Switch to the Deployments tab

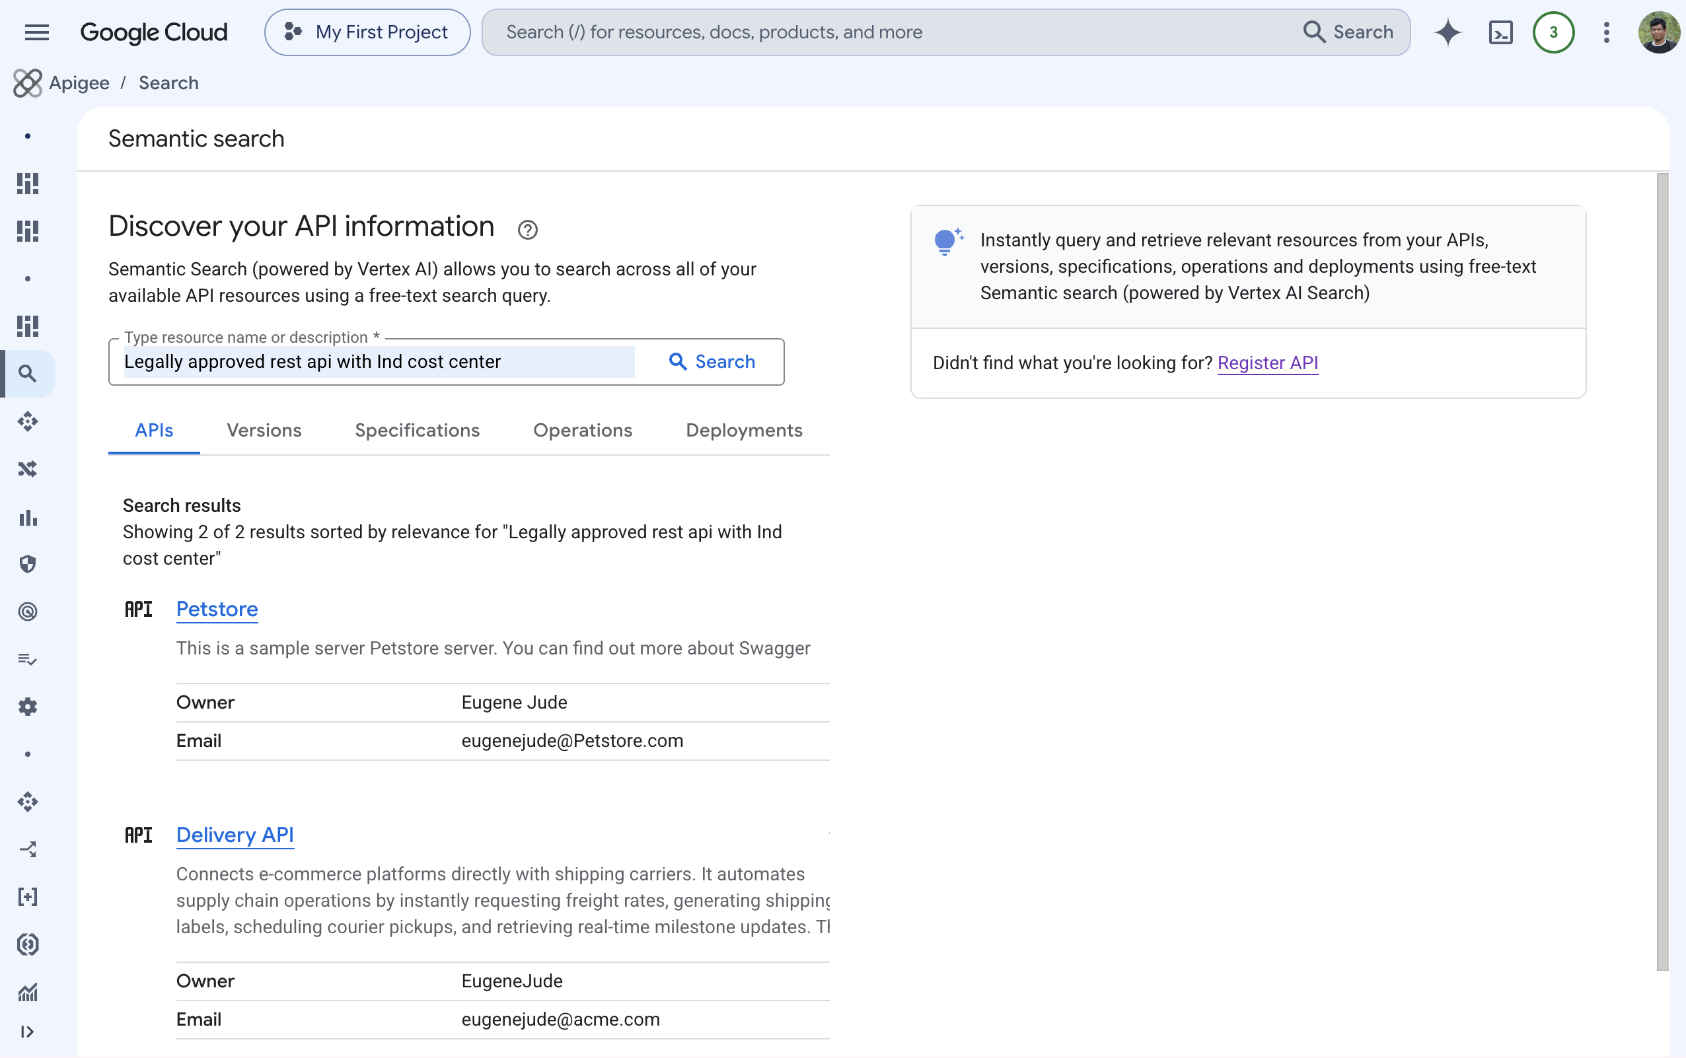pyautogui.click(x=744, y=431)
